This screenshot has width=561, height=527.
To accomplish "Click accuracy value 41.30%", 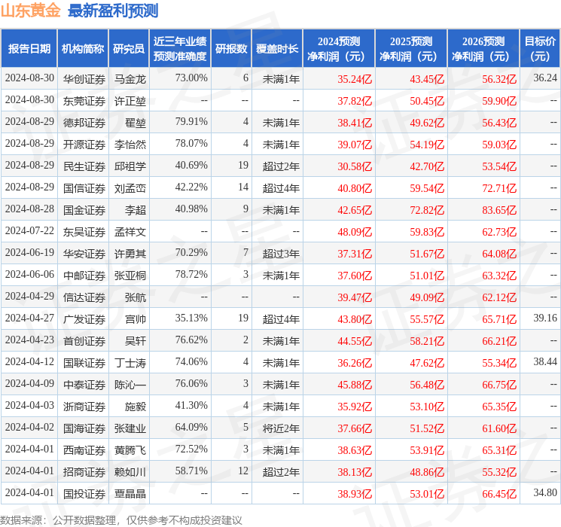I will coord(191,405).
